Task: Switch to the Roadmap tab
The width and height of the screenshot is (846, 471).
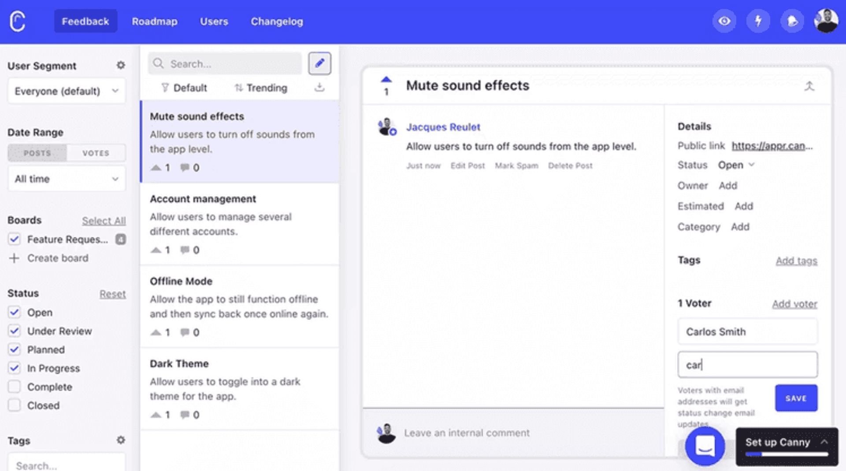Action: [155, 21]
